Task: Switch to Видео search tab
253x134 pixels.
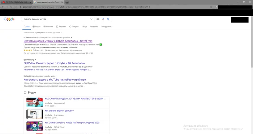Action: 37,27
